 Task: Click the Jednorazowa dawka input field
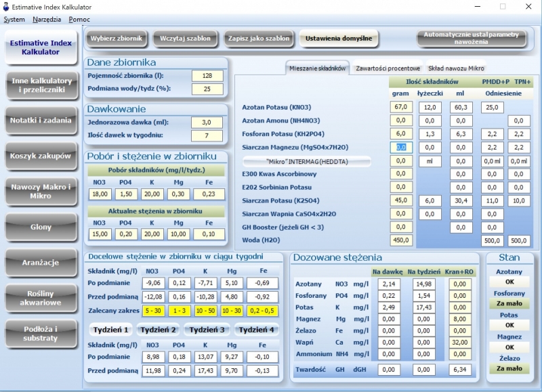207,123
